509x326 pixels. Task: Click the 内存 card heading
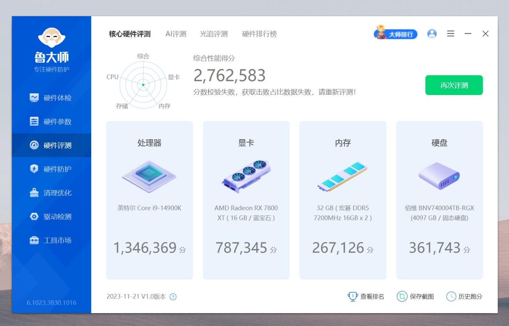point(343,143)
